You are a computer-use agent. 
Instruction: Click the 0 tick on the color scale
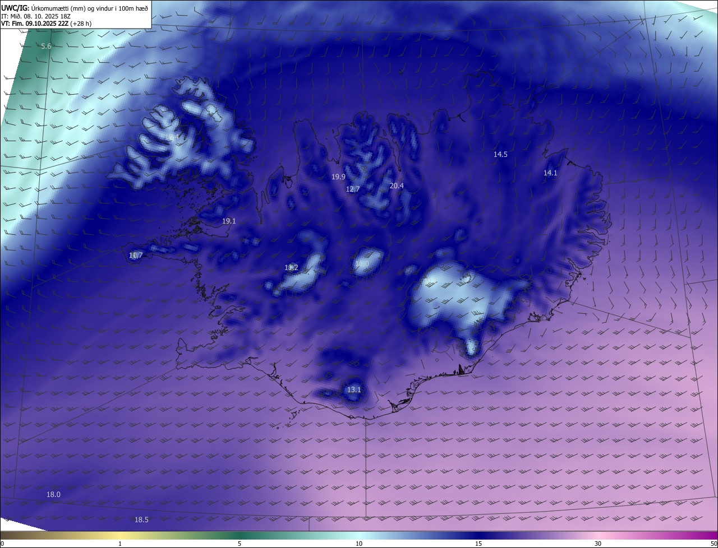(x=2, y=544)
